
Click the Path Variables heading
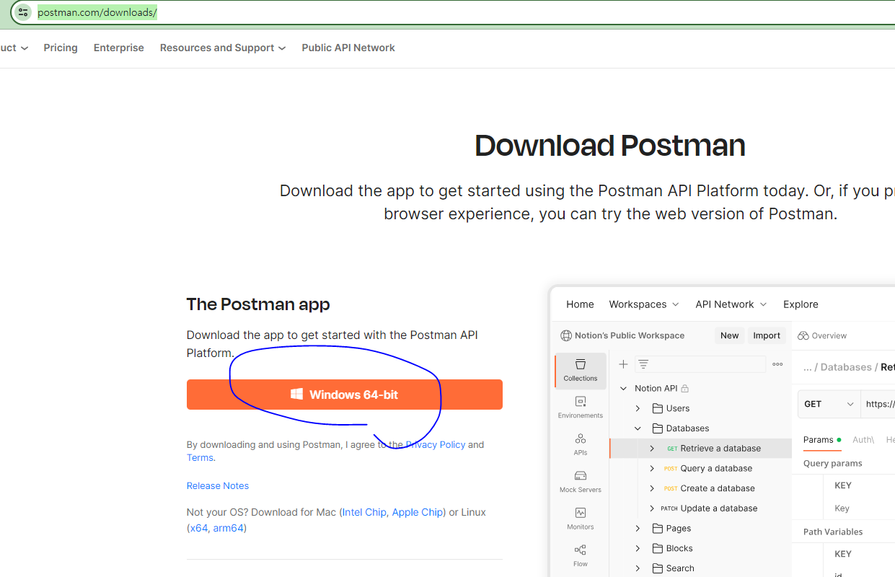point(833,532)
